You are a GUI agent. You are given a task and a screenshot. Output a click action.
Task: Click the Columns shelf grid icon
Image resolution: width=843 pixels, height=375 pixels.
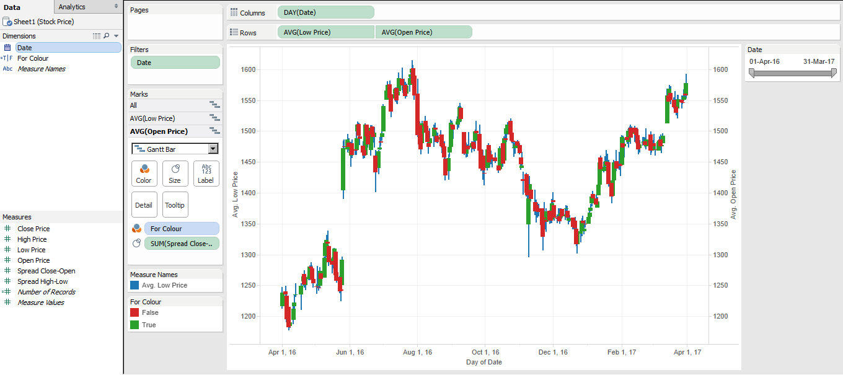coord(234,12)
